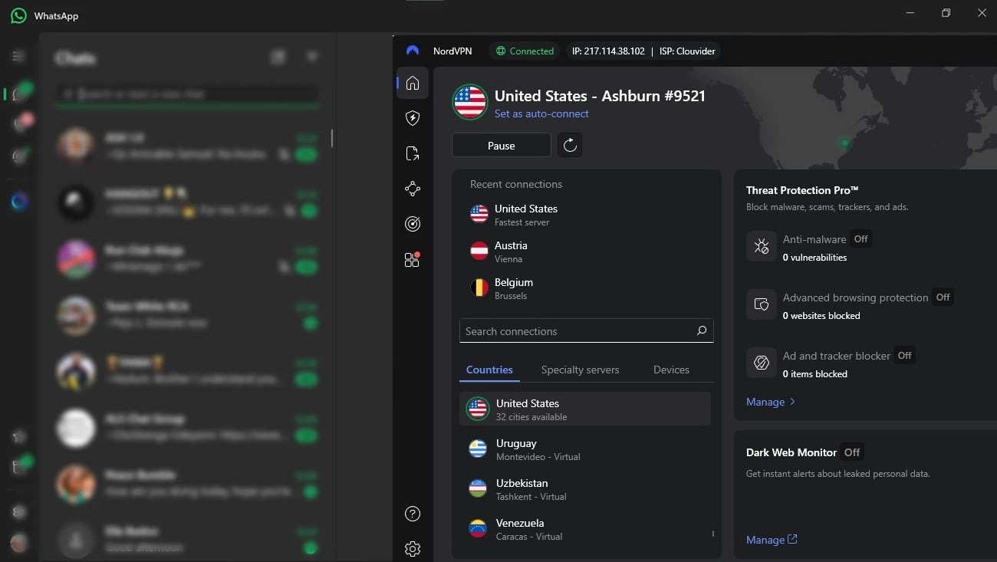Click the Dark Web Monitor target icon

coord(413,224)
